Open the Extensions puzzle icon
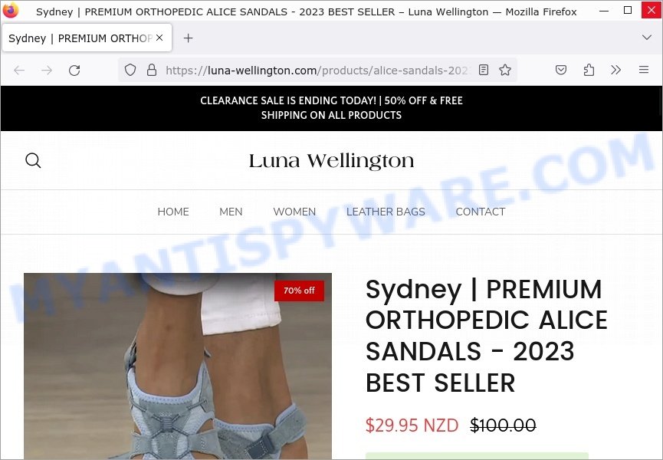 pyautogui.click(x=589, y=71)
